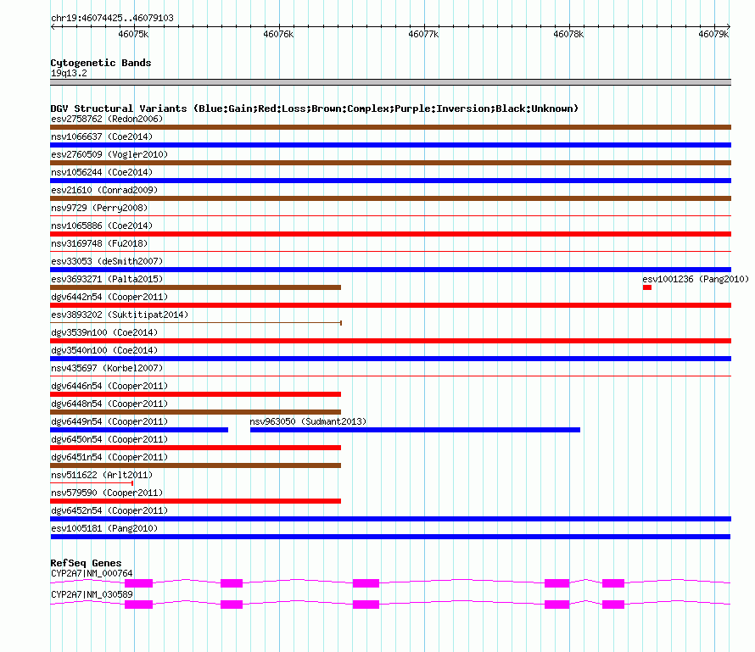Image resolution: width=755 pixels, height=652 pixels.
Task: Select the nsv1066637 (Coe2014) blue bar
Action: [390, 145]
